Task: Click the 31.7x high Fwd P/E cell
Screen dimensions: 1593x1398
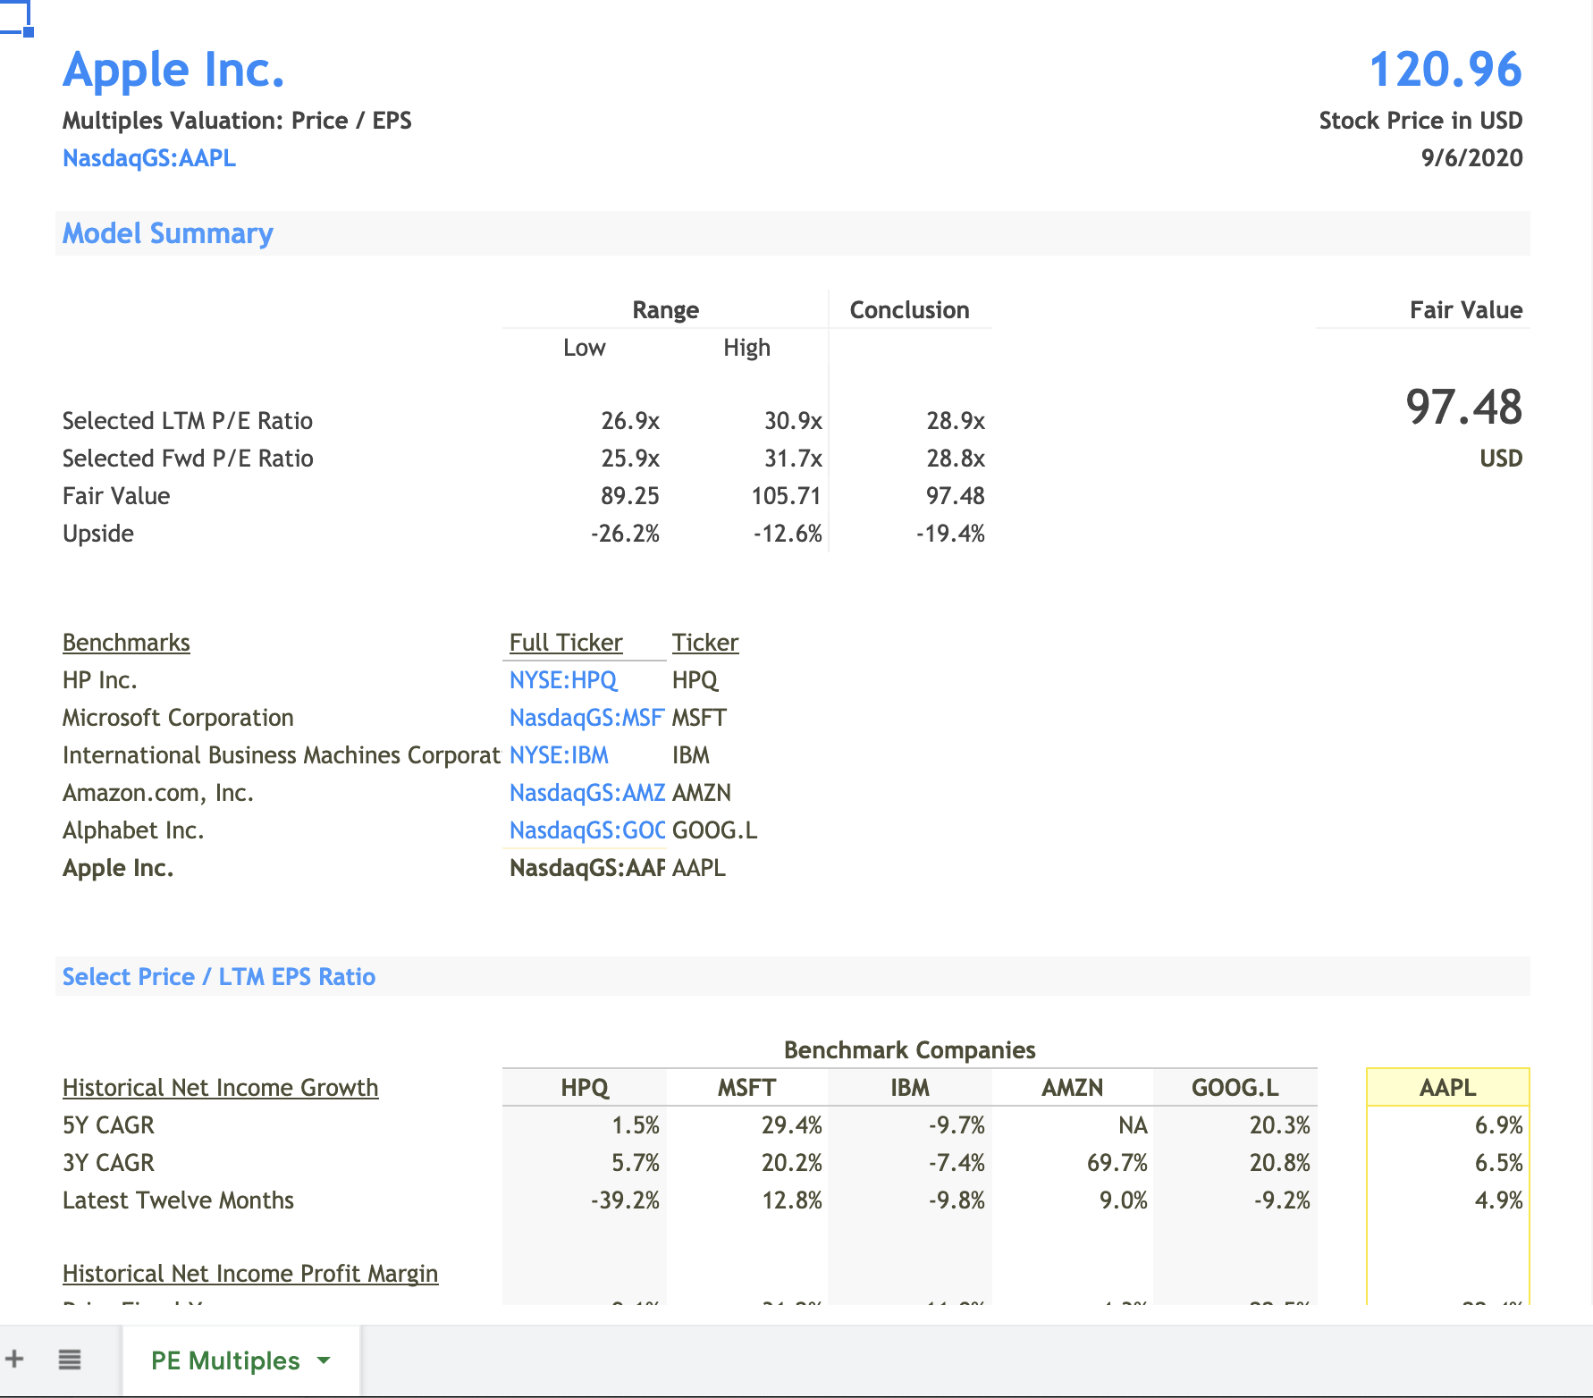Action: (793, 459)
